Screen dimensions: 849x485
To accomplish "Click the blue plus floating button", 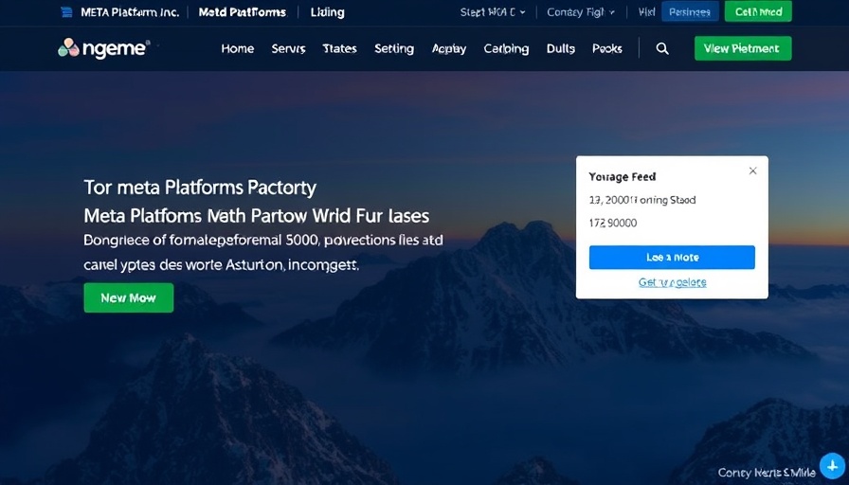I will pos(831,465).
